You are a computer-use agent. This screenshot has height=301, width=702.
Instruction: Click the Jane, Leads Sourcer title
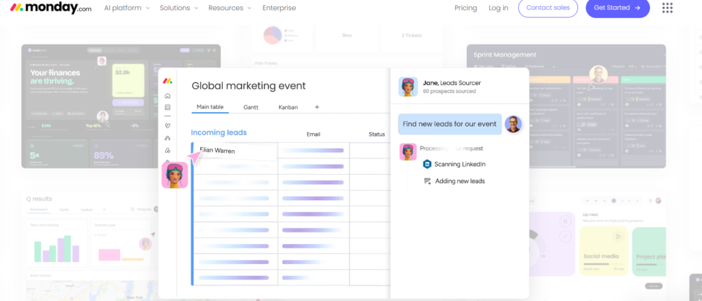tap(452, 83)
